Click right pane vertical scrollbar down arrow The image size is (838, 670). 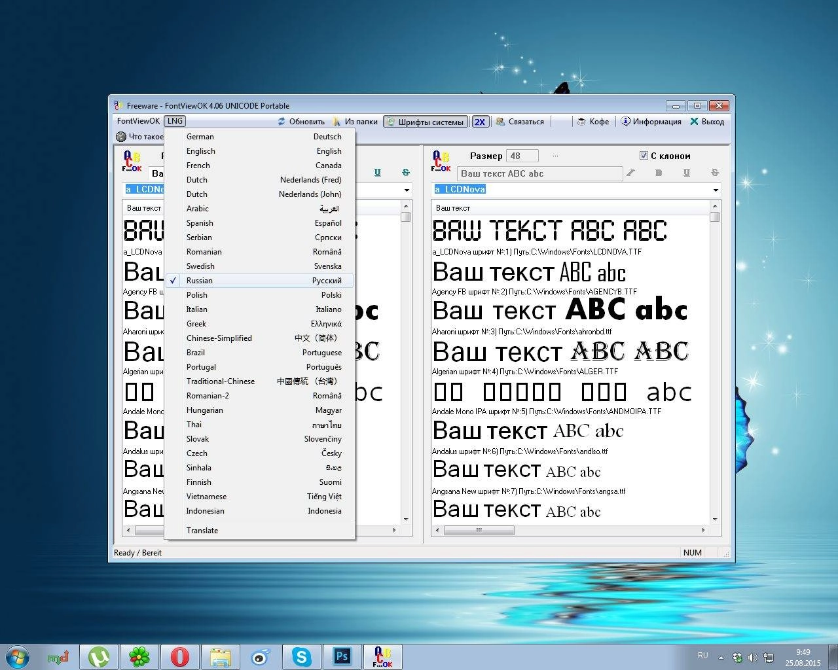(715, 520)
